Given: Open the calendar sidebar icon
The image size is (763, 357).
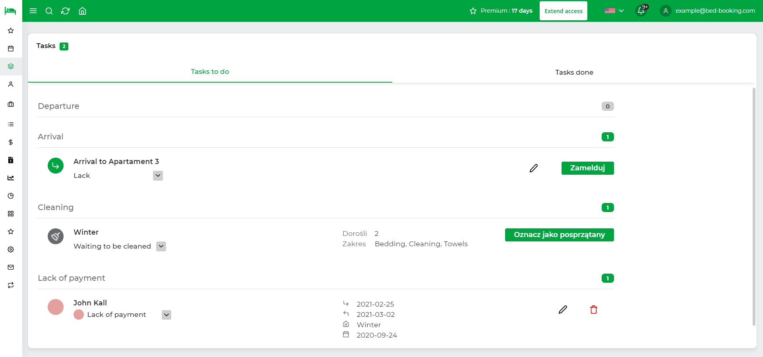Looking at the screenshot, I should point(11,48).
